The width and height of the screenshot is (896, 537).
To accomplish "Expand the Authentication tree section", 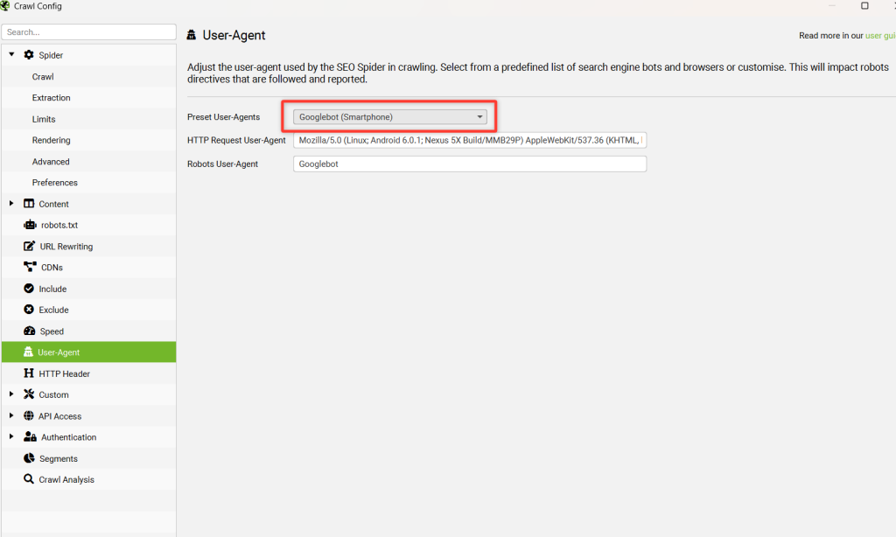I will (11, 436).
